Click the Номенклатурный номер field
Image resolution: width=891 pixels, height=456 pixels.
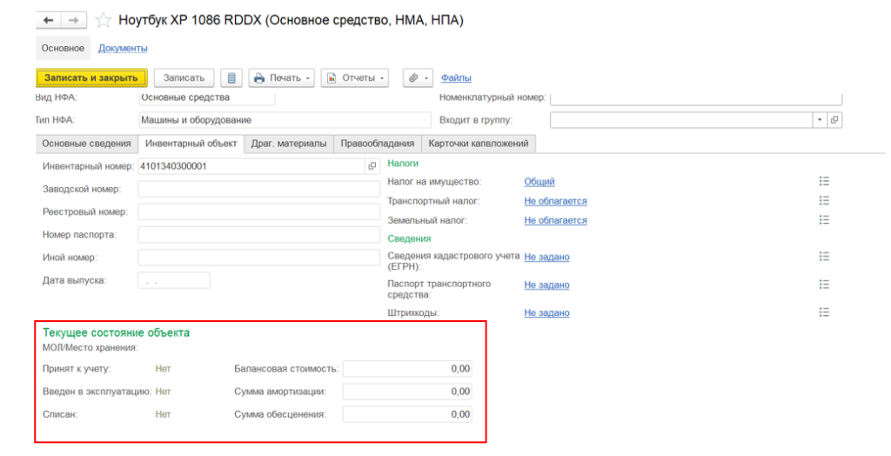click(x=696, y=98)
